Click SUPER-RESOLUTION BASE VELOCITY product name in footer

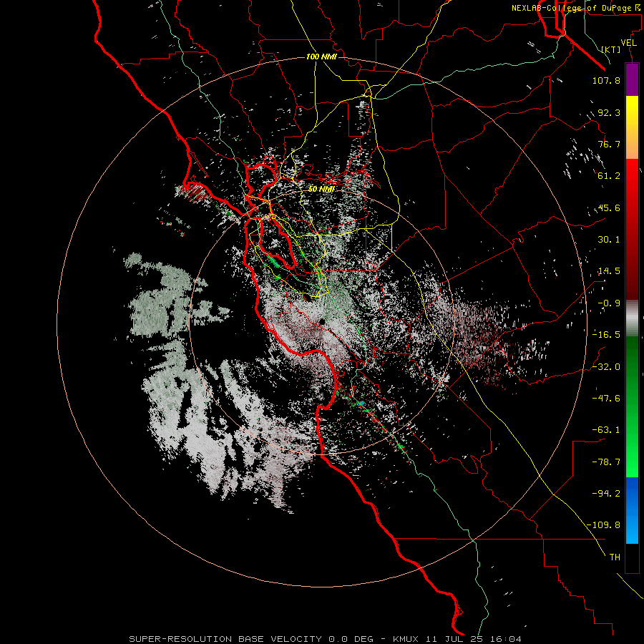(x=225, y=639)
